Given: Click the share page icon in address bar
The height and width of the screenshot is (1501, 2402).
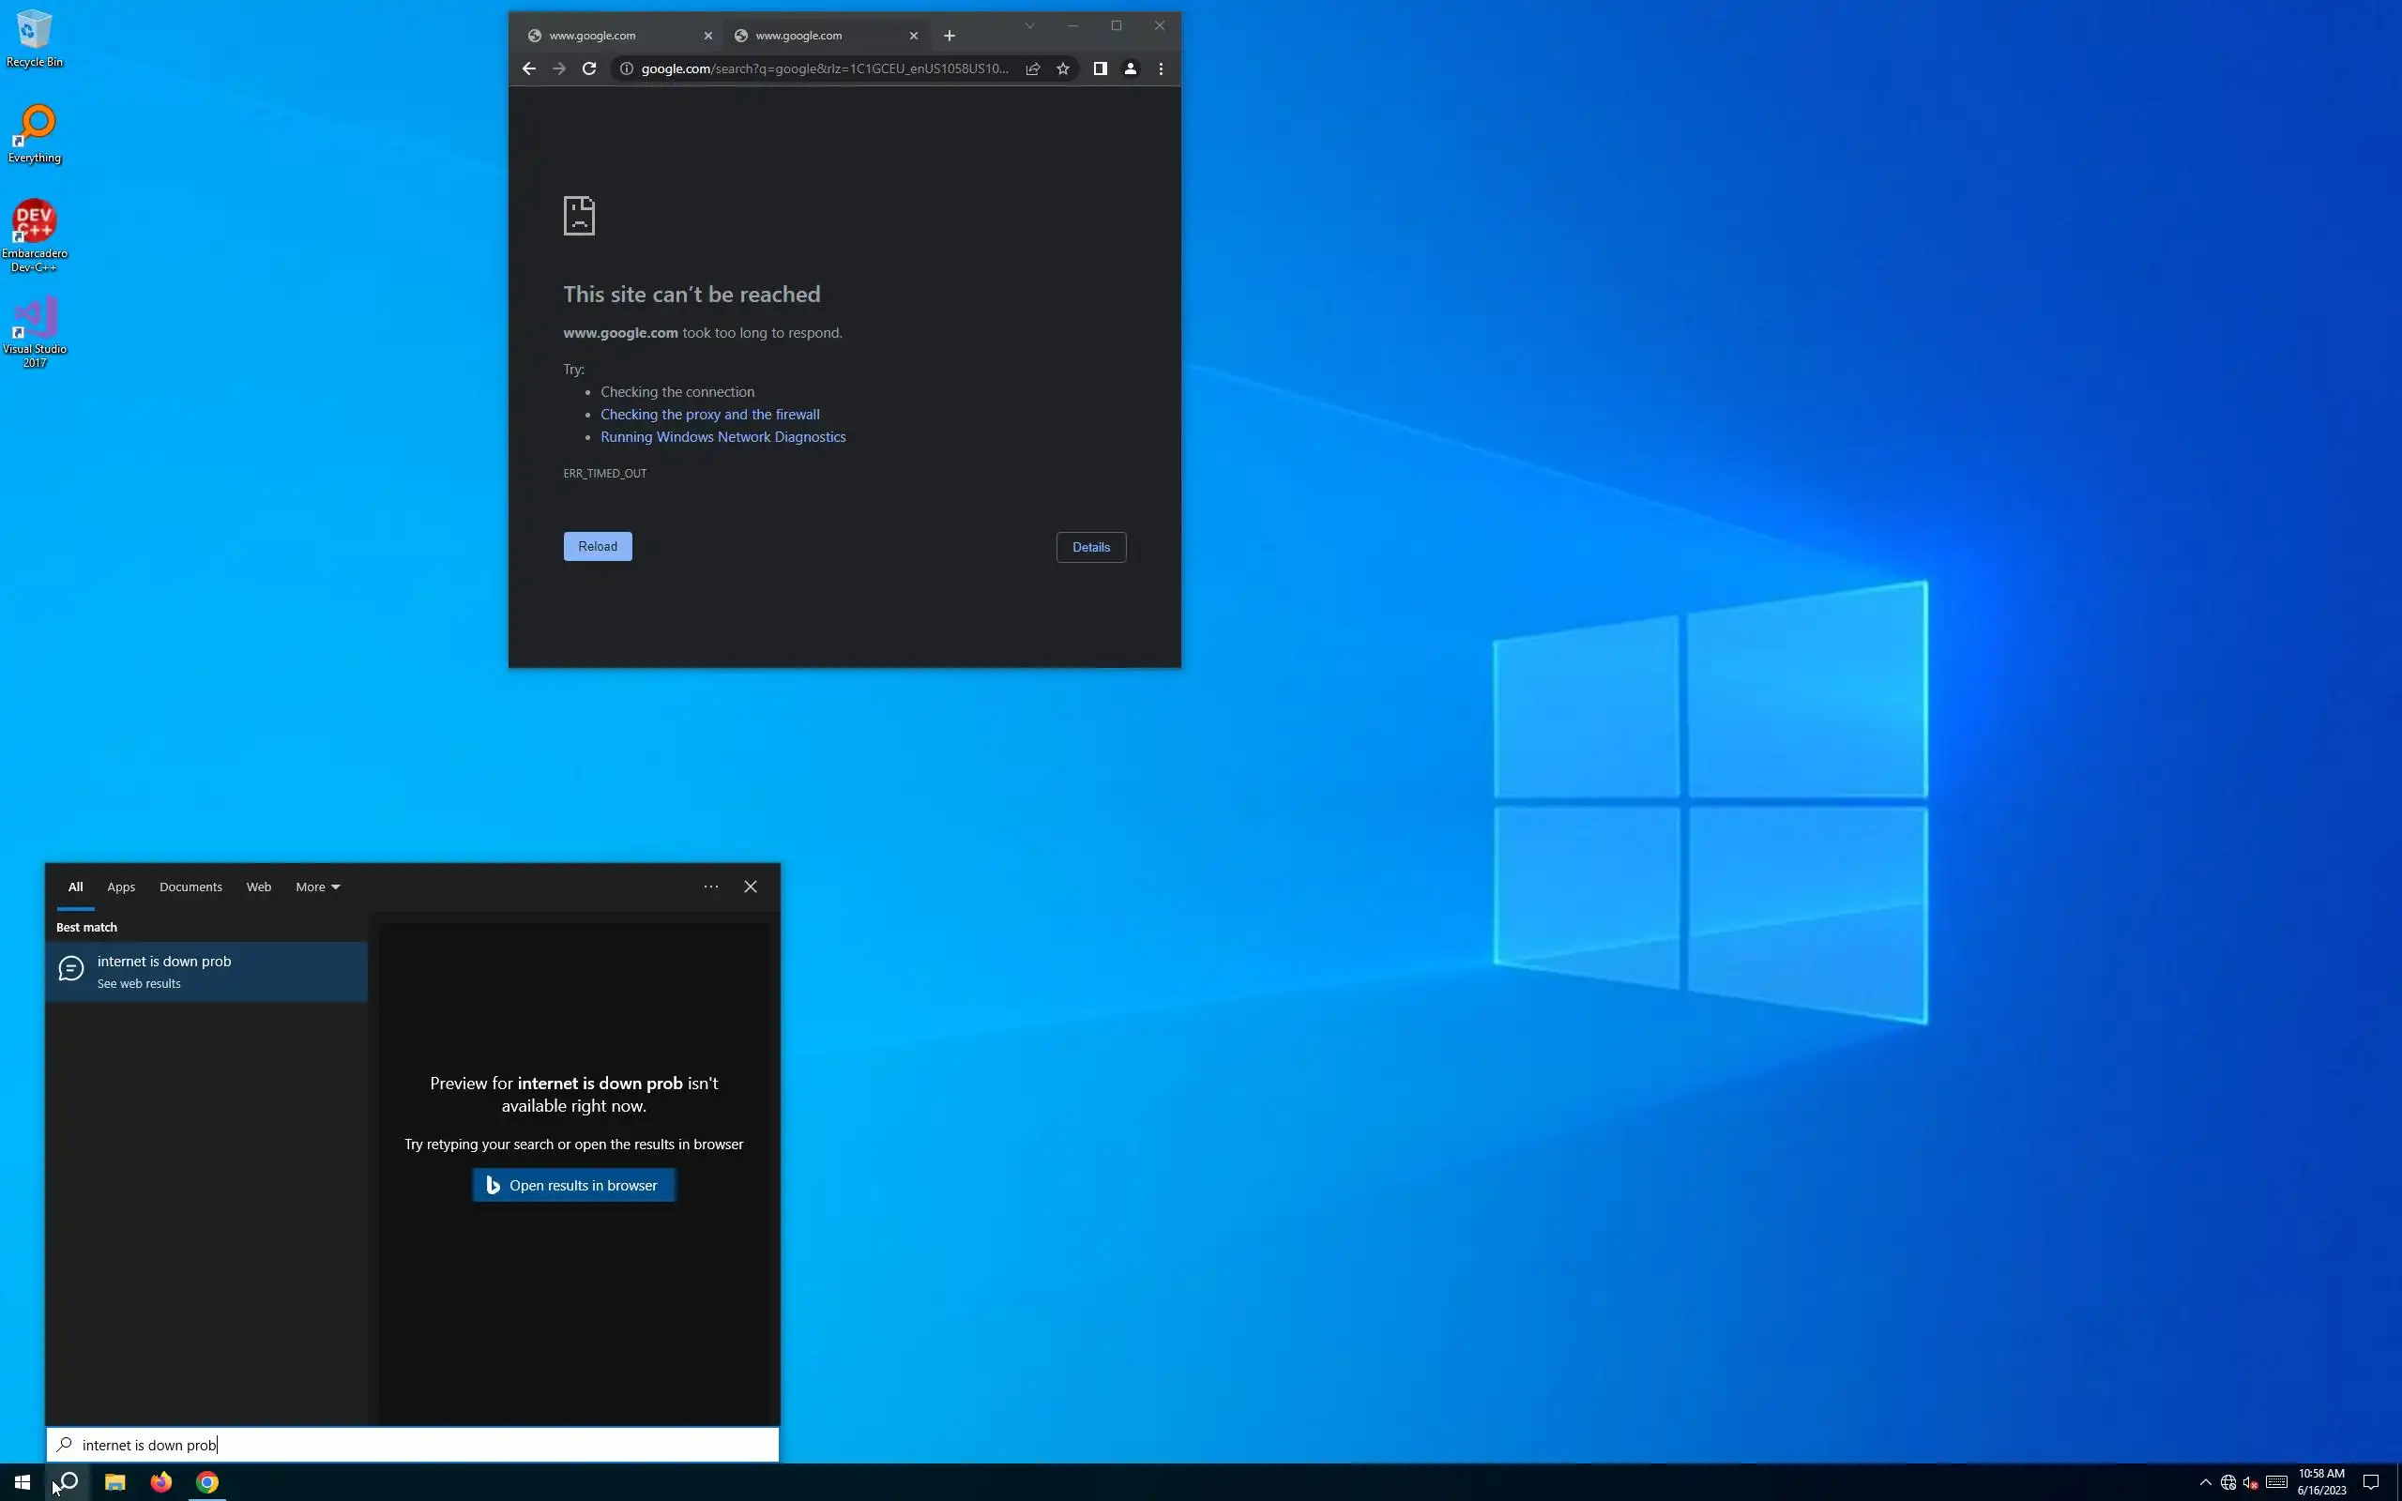Looking at the screenshot, I should pyautogui.click(x=1032, y=68).
